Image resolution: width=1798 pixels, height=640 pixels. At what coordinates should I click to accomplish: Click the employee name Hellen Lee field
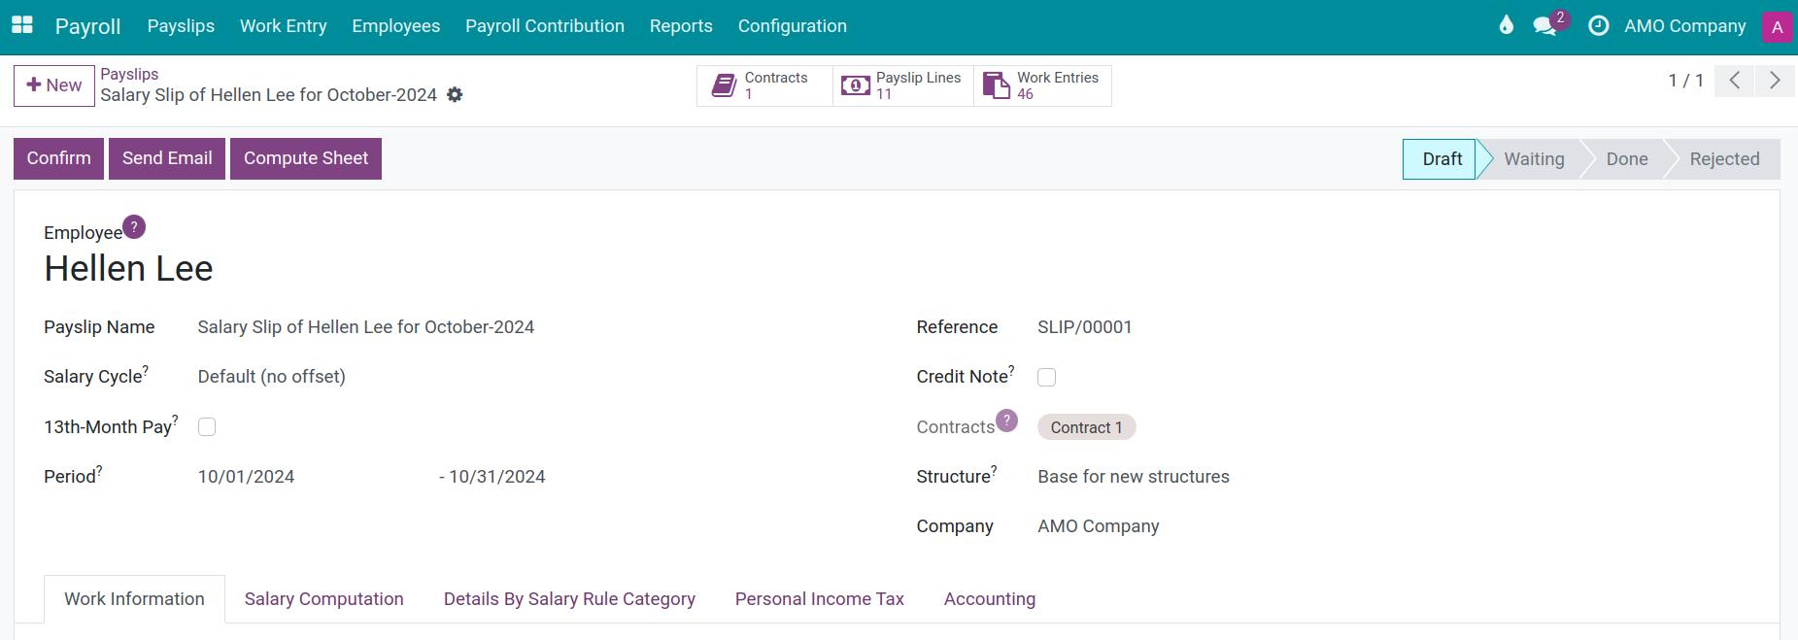click(x=128, y=269)
